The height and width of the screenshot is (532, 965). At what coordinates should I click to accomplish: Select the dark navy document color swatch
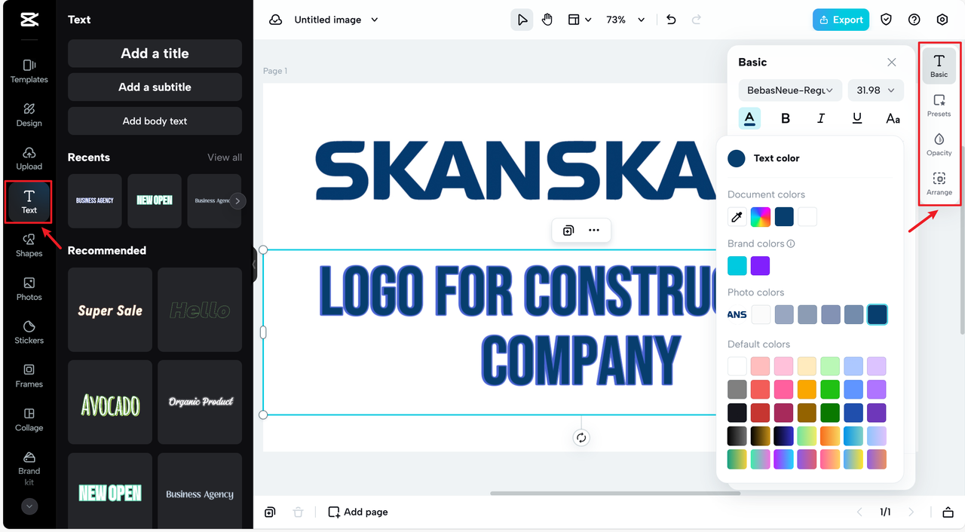(784, 217)
